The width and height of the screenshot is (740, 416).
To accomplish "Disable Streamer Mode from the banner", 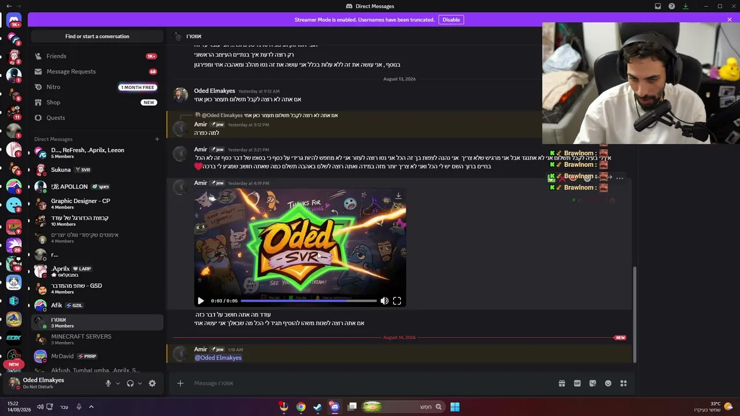I will (x=451, y=20).
